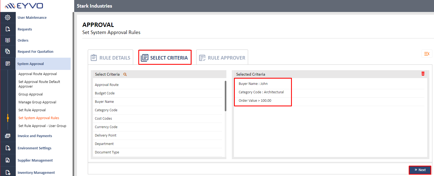
Task: Switch to Select Criteria tab
Action: 165,57
